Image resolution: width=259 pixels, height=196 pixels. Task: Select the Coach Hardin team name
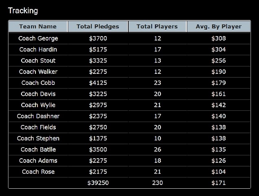(38, 50)
